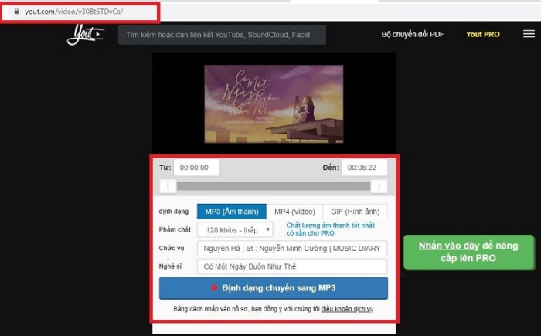Select MP3 (Âm thanh) format
The image size is (541, 336).
231,211
